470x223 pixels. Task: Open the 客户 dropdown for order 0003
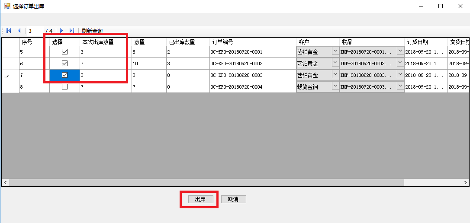pos(335,74)
